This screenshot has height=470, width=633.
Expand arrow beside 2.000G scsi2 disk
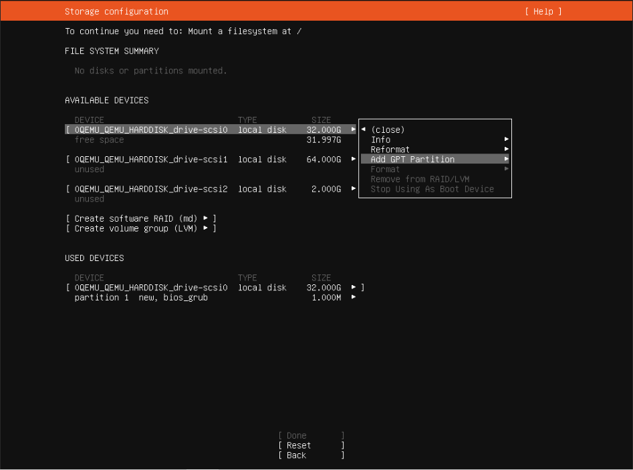click(354, 189)
